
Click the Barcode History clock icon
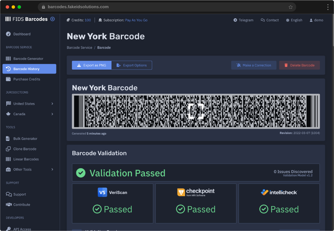coord(8,69)
